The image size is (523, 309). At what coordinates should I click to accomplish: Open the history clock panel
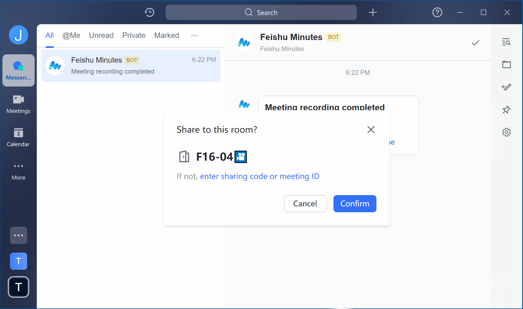150,12
